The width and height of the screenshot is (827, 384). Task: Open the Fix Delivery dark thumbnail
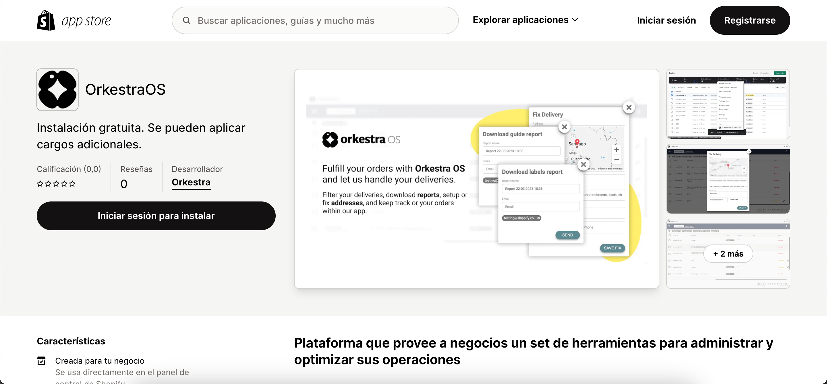[728, 179]
